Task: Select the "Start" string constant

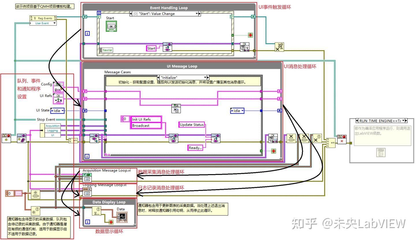Action: pyautogui.click(x=151, y=48)
